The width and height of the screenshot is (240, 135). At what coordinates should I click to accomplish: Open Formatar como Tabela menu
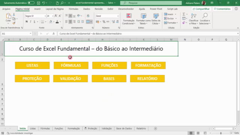[143, 19]
